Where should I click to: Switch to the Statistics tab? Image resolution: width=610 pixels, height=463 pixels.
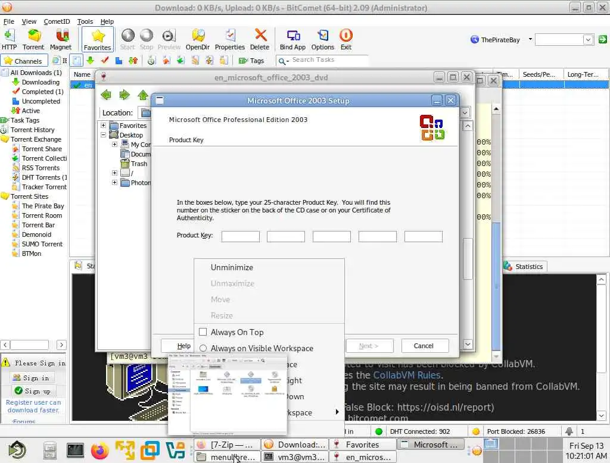coord(525,266)
